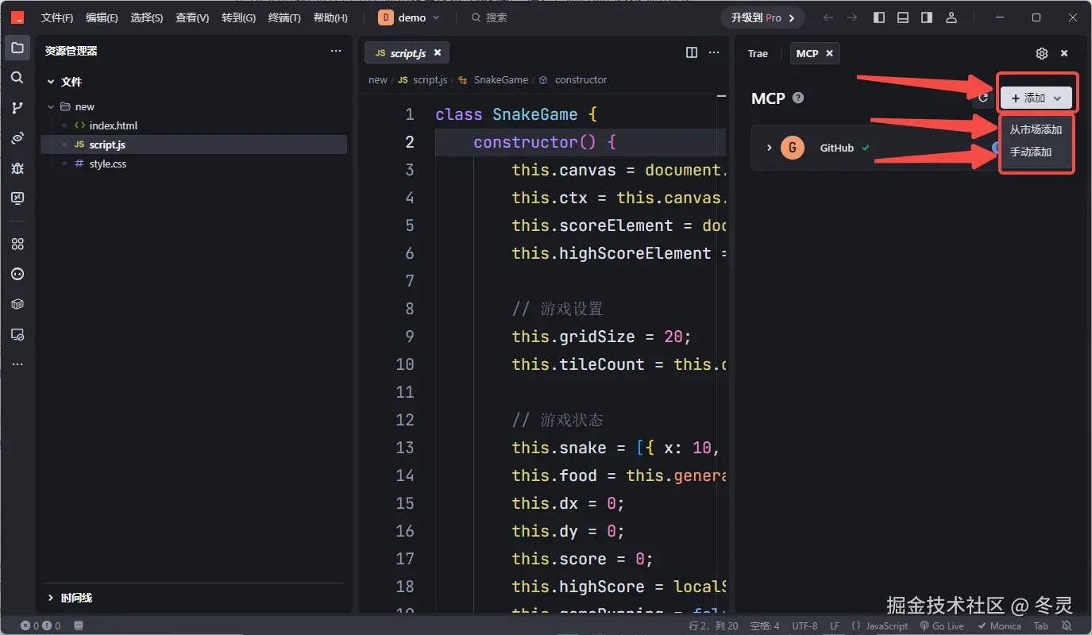This screenshot has width=1092, height=635.
Task: Close the script.js editor tab
Action: (437, 53)
